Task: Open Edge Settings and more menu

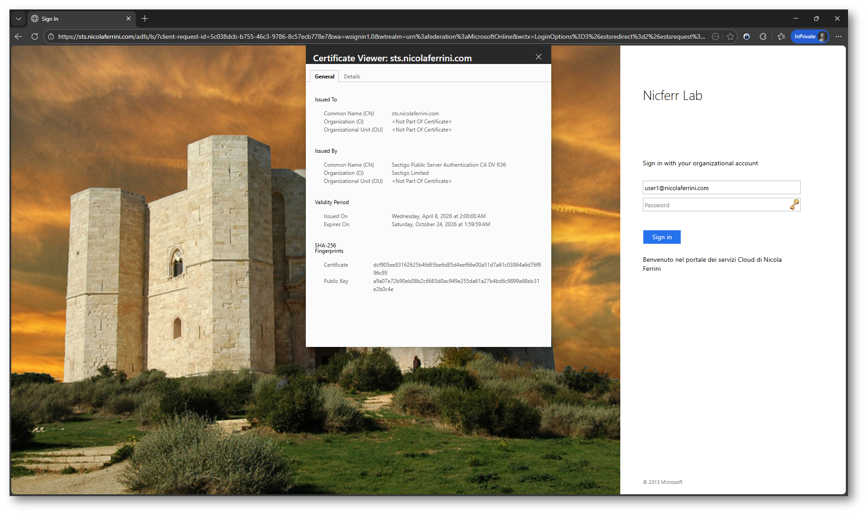Action: click(839, 36)
